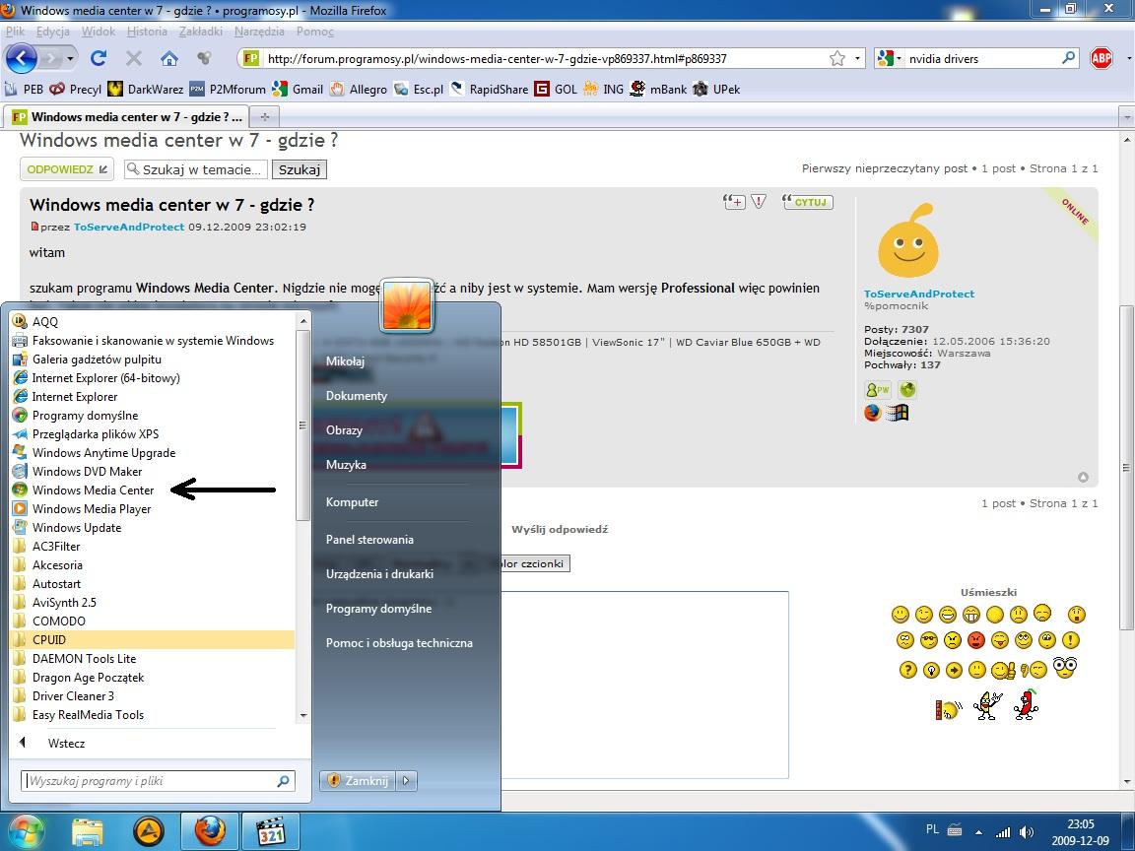The image size is (1135, 851).
Task: Go to Firefox home page icon
Action: click(169, 58)
